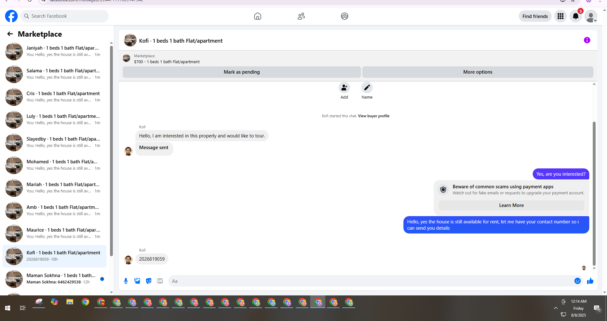Viewport: 607px width, 321px height.
Task: Click Mark as pending button
Action: [x=242, y=72]
